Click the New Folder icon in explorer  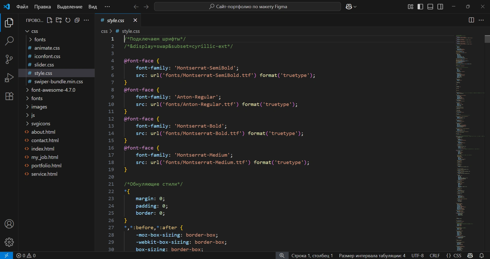pyautogui.click(x=59, y=20)
